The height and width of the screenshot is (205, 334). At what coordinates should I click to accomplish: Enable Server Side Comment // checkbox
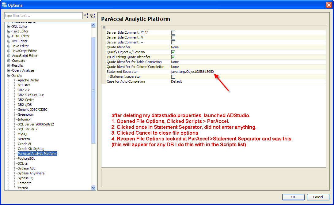click(173, 37)
